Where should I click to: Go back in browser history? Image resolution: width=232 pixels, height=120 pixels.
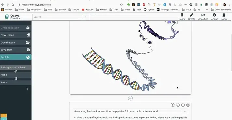point(2,5)
